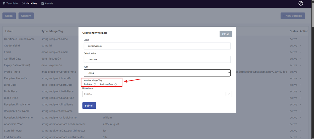Click the Expiry Date(optional) row label
Viewport: 314px width, 139px height.
[x=17, y=65]
